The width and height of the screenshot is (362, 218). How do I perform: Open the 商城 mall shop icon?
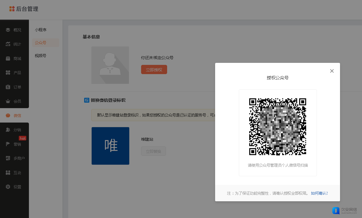pyautogui.click(x=8, y=59)
